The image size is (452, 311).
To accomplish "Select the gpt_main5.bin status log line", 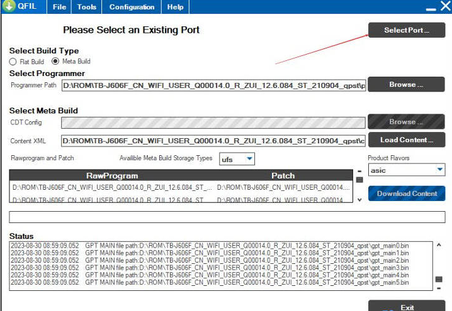I will click(x=210, y=283).
